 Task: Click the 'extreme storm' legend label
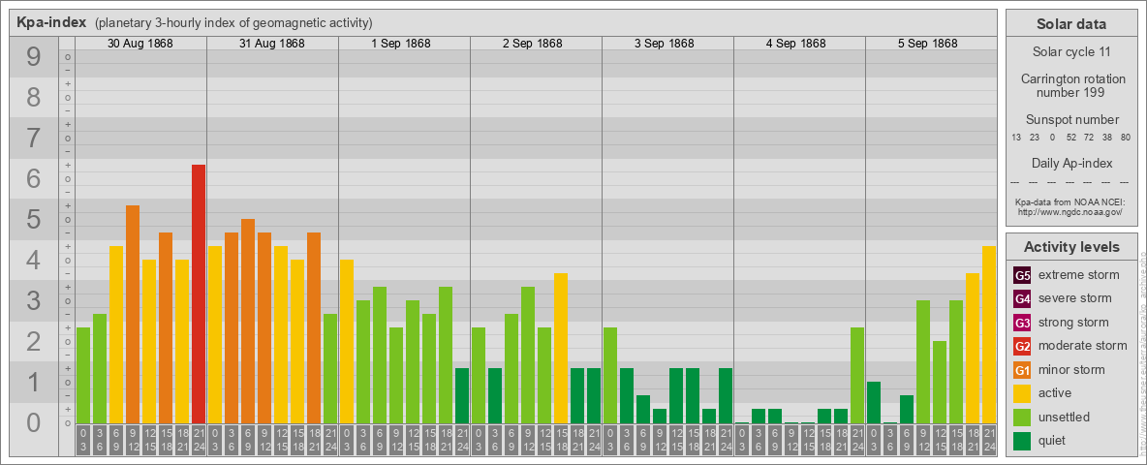coord(1079,275)
